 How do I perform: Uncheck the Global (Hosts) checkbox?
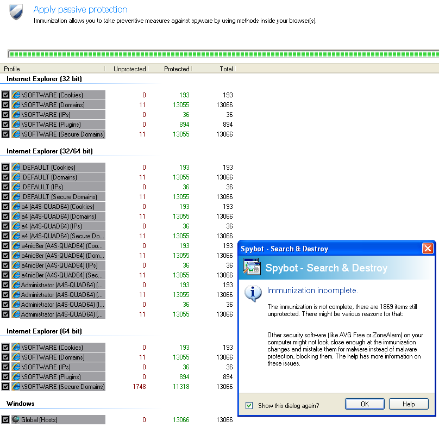5,419
